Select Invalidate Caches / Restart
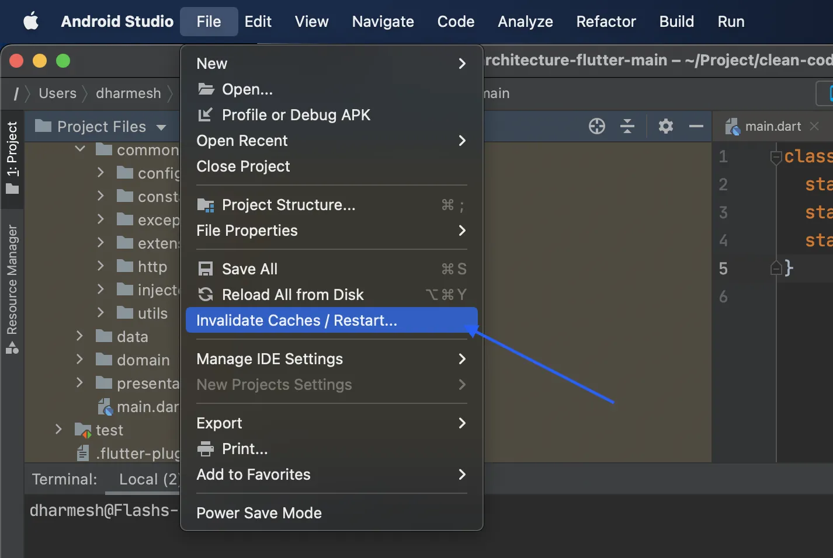This screenshot has width=833, height=558. (x=296, y=320)
